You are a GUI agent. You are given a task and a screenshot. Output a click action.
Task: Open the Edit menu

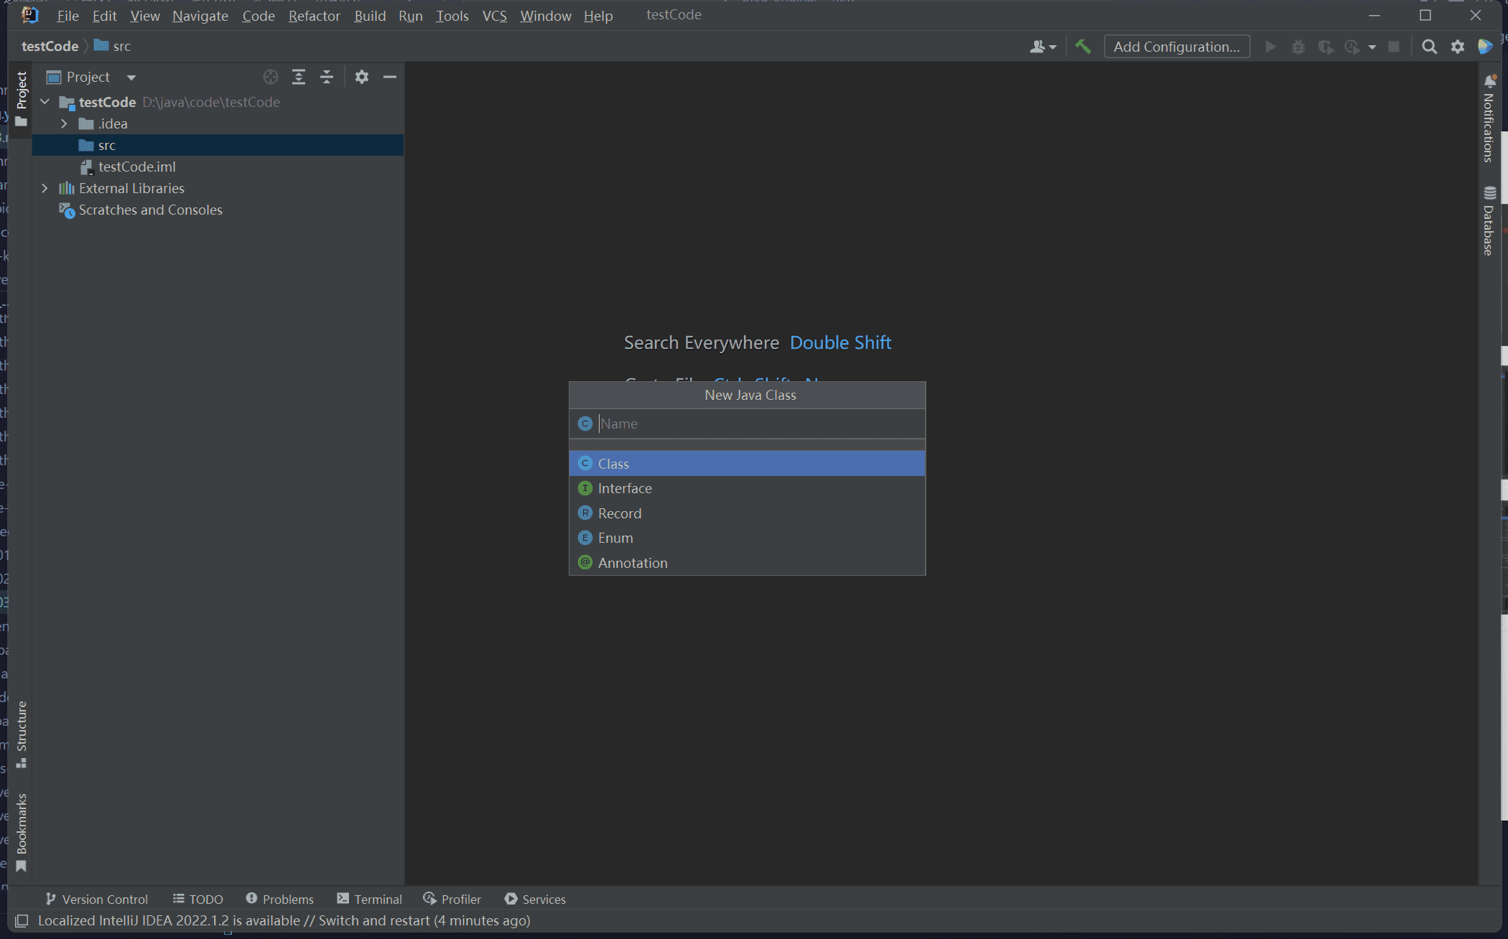(104, 16)
